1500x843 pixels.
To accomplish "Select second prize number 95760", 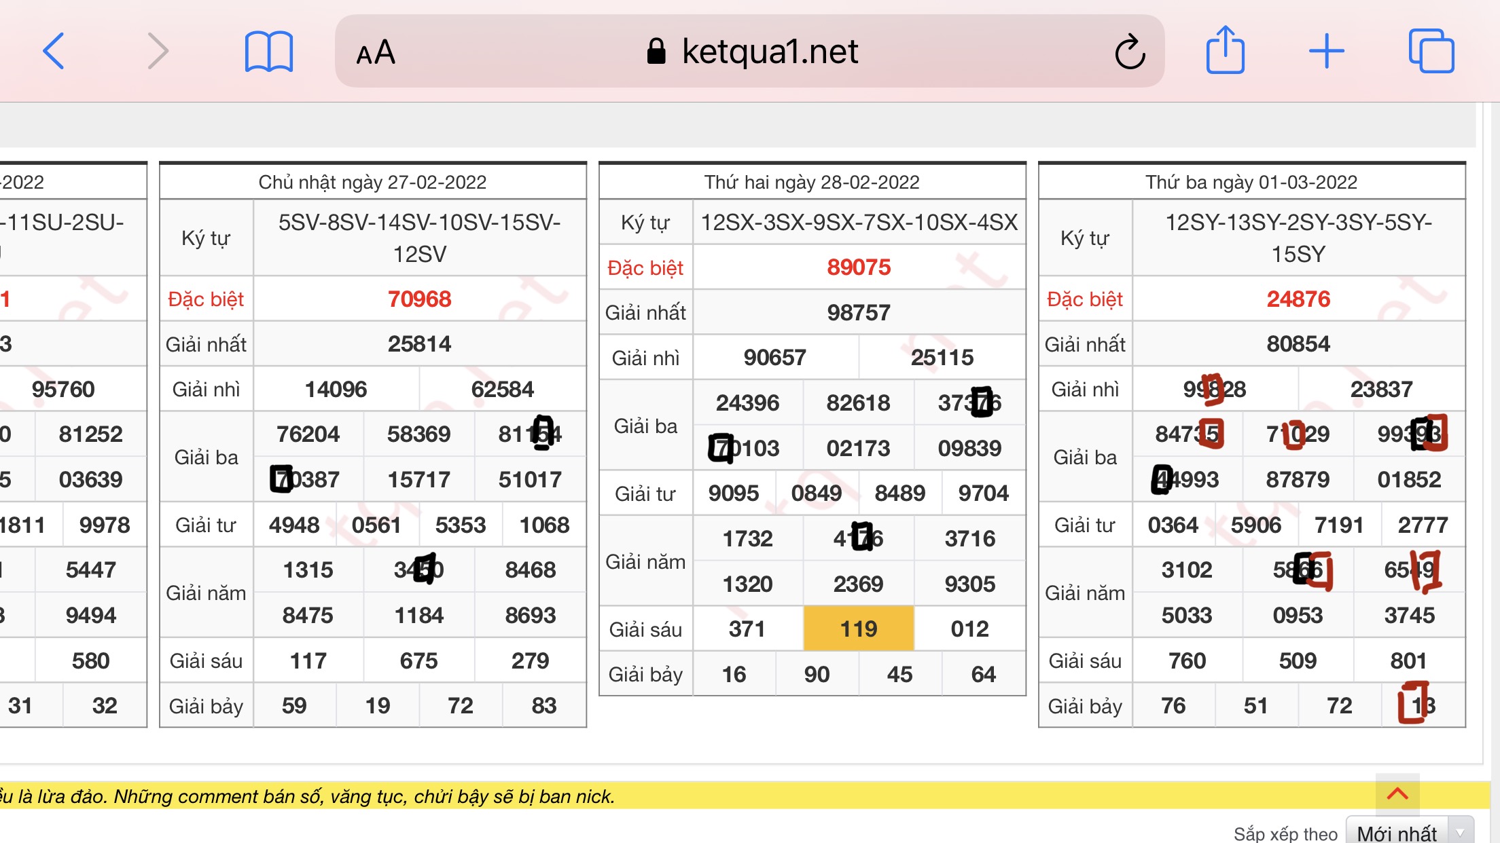I will (x=63, y=389).
